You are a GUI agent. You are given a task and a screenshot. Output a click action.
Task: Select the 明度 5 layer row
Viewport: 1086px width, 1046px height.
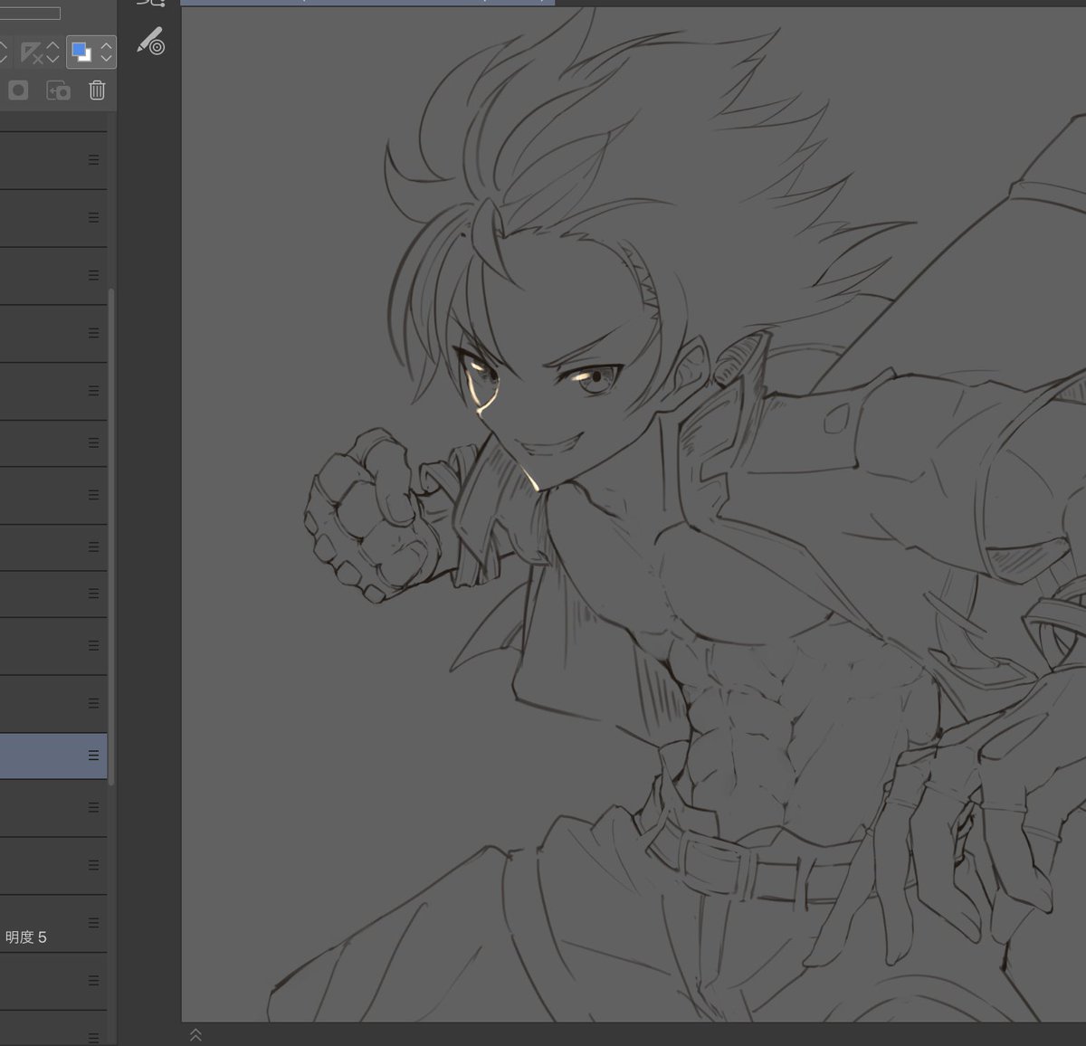coord(53,924)
